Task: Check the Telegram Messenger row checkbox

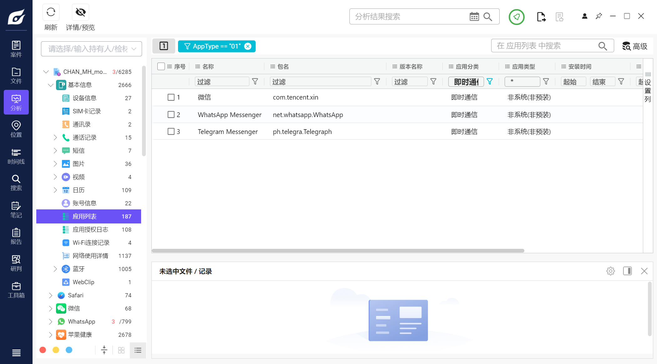Action: pyautogui.click(x=171, y=132)
